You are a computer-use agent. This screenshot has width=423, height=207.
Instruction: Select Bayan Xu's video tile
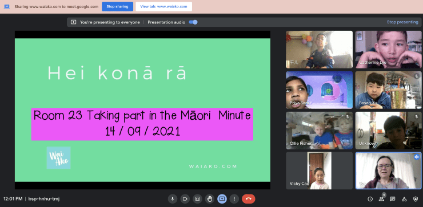[x=388, y=90]
